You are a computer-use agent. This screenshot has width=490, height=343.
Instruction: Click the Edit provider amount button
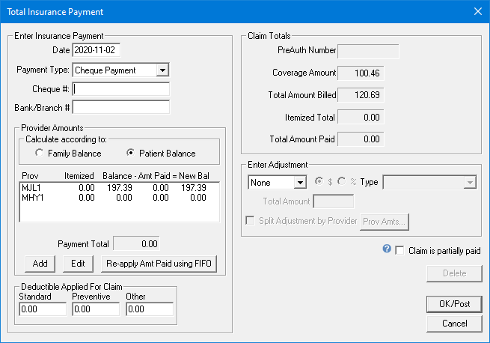coord(77,264)
